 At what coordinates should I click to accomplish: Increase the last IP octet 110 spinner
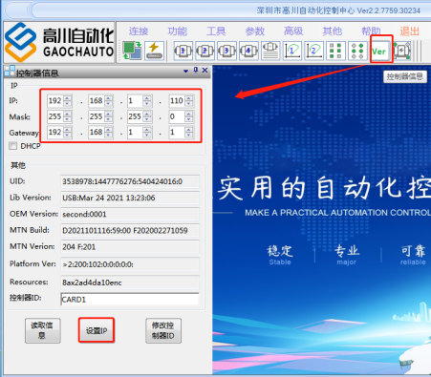189,98
